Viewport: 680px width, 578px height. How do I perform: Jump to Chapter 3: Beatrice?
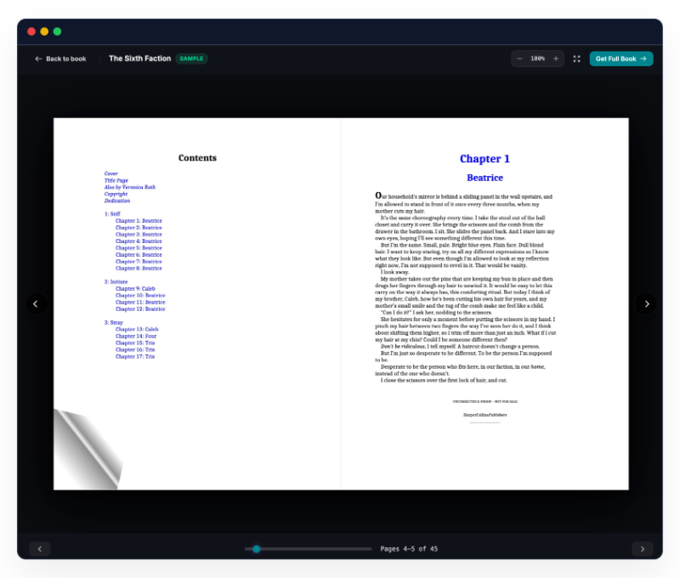(139, 234)
